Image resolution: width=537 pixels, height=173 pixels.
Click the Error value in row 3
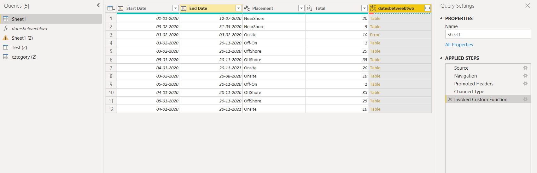pyautogui.click(x=375, y=35)
